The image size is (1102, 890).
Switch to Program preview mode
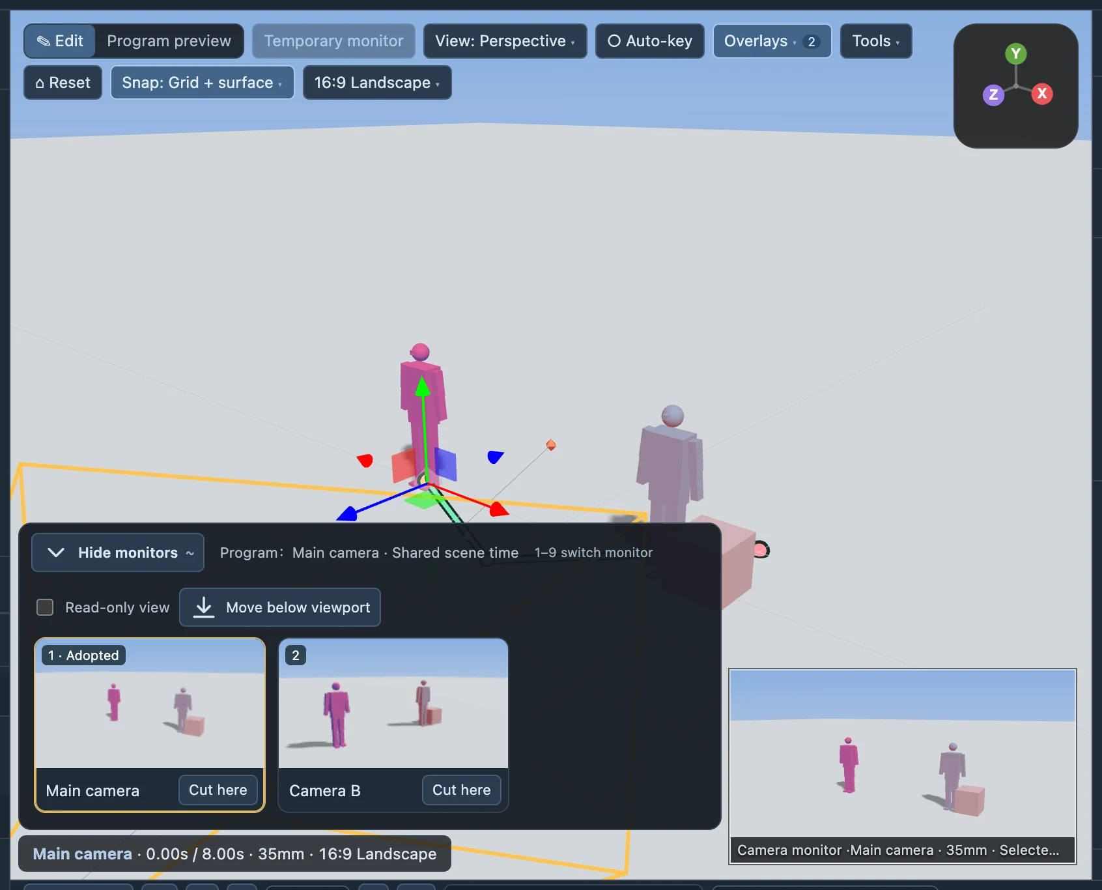coord(169,41)
